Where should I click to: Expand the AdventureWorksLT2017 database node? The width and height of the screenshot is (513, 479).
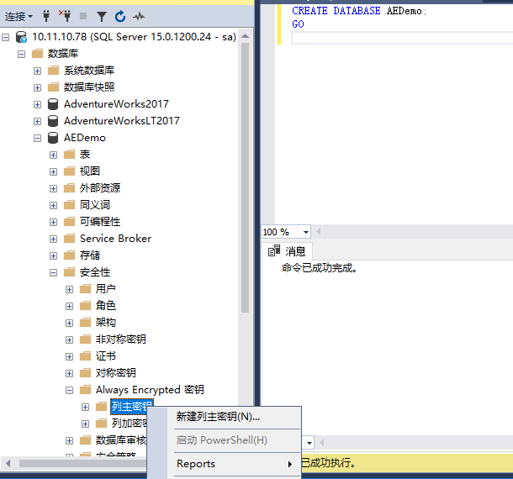(37, 121)
